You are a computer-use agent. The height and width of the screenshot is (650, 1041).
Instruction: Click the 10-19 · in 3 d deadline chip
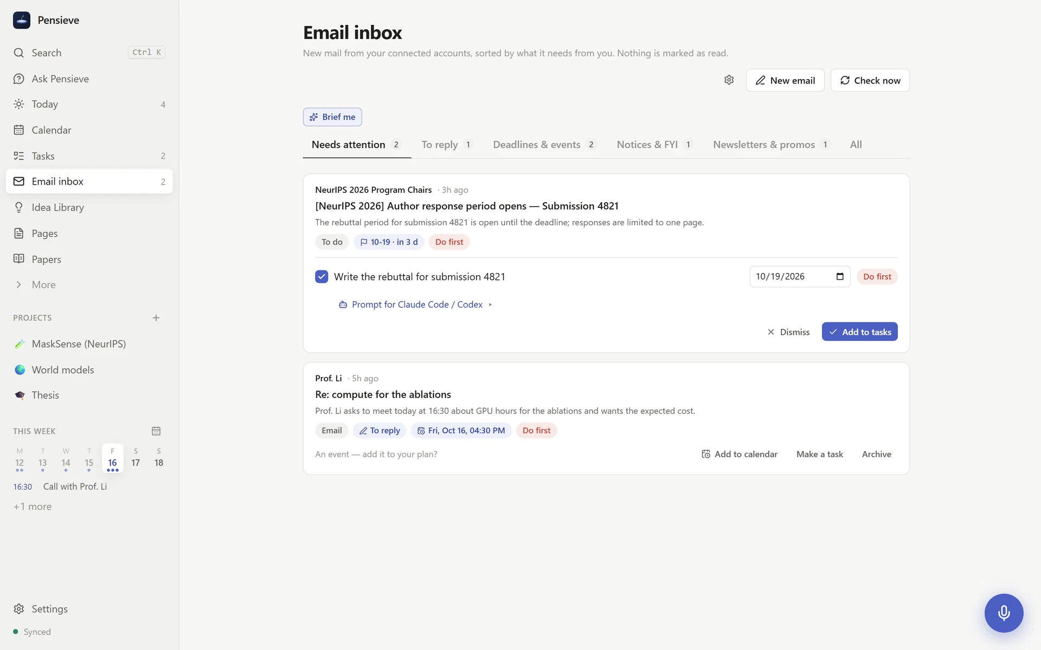(x=389, y=242)
